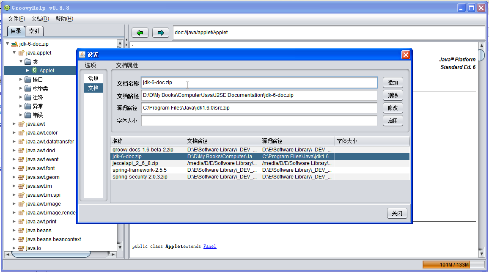Open the 文件(F) menu
Viewport: 489px width, 272px height.
[x=16, y=19]
